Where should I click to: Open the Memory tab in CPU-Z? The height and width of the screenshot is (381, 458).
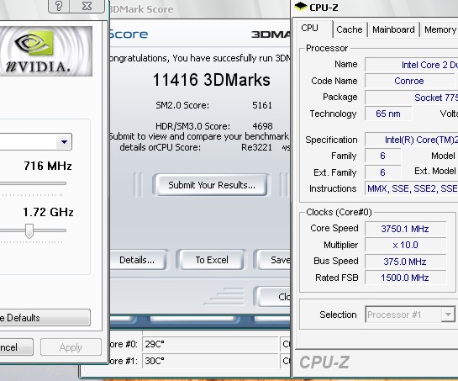pyautogui.click(x=440, y=29)
